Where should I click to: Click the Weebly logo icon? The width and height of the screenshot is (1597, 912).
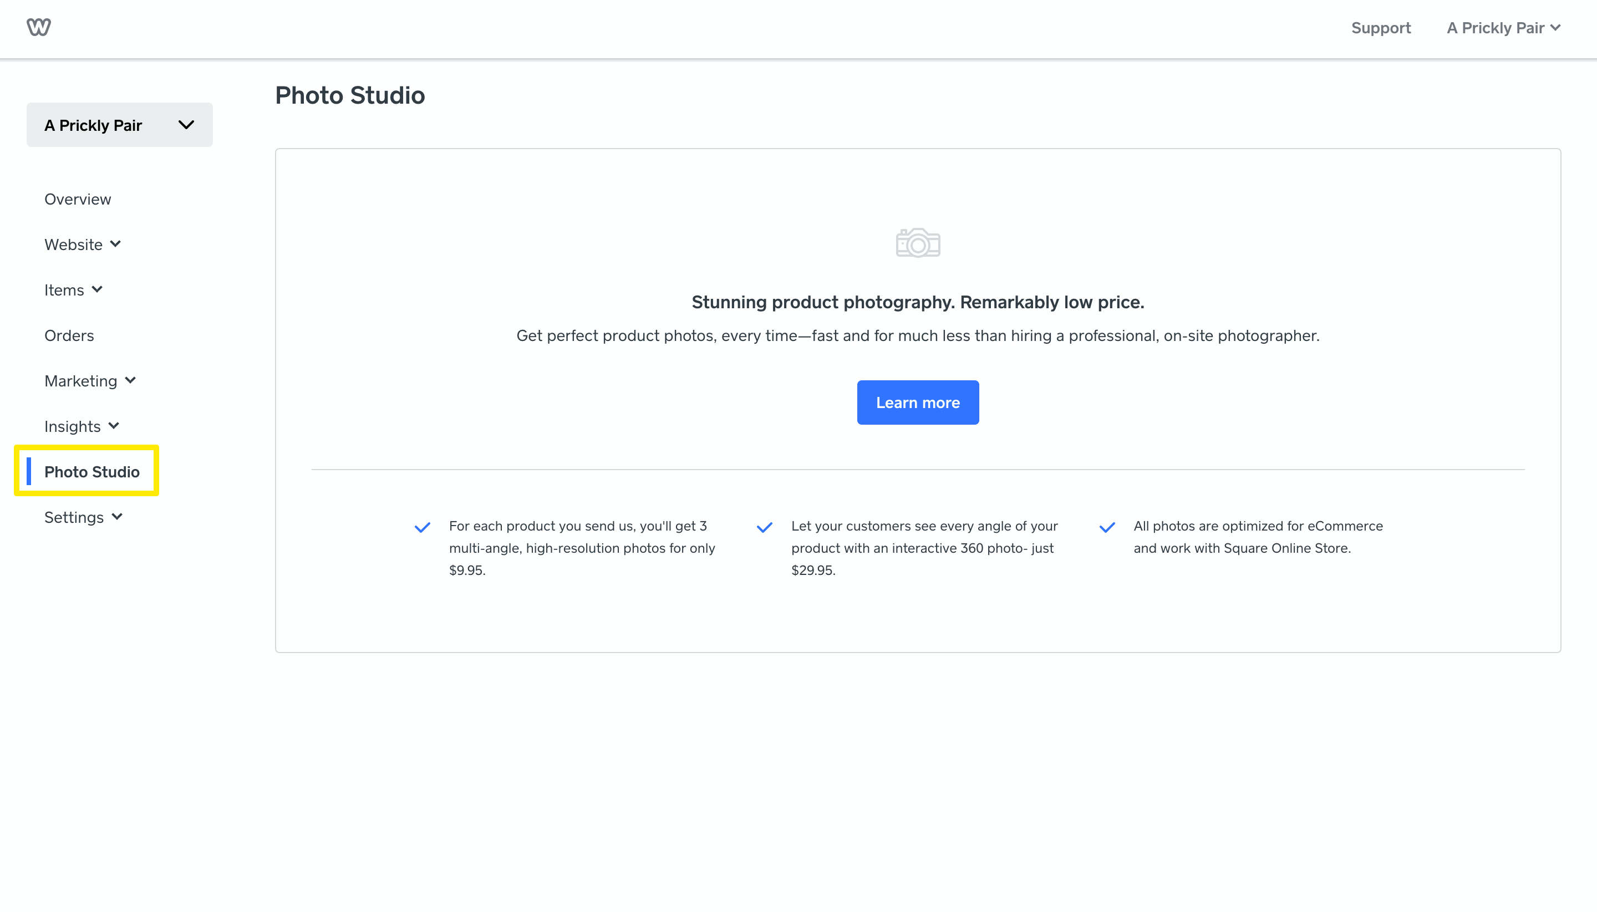click(x=38, y=27)
